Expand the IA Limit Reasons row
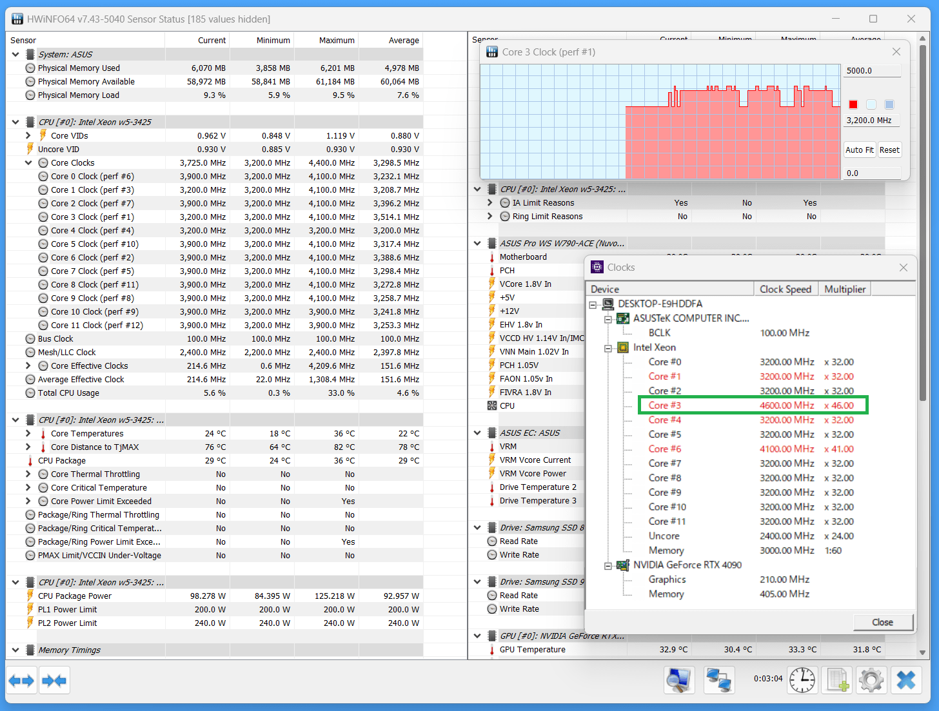This screenshot has width=939, height=711. (490, 202)
